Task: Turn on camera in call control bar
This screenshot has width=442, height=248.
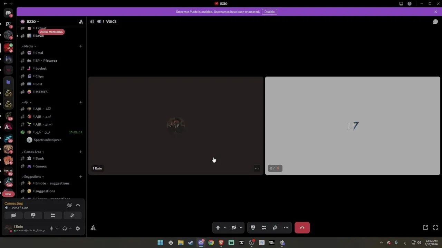Action: click(234, 228)
